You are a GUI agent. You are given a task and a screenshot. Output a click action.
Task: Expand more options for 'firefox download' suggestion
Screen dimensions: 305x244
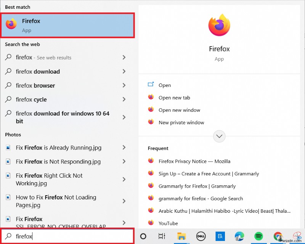(x=124, y=71)
